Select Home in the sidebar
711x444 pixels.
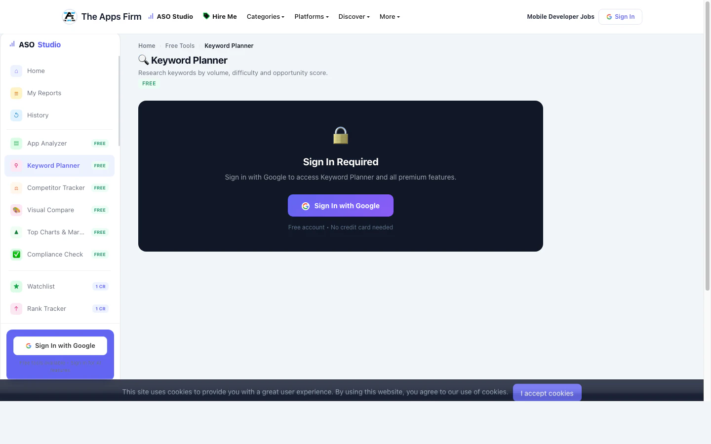click(x=59, y=71)
